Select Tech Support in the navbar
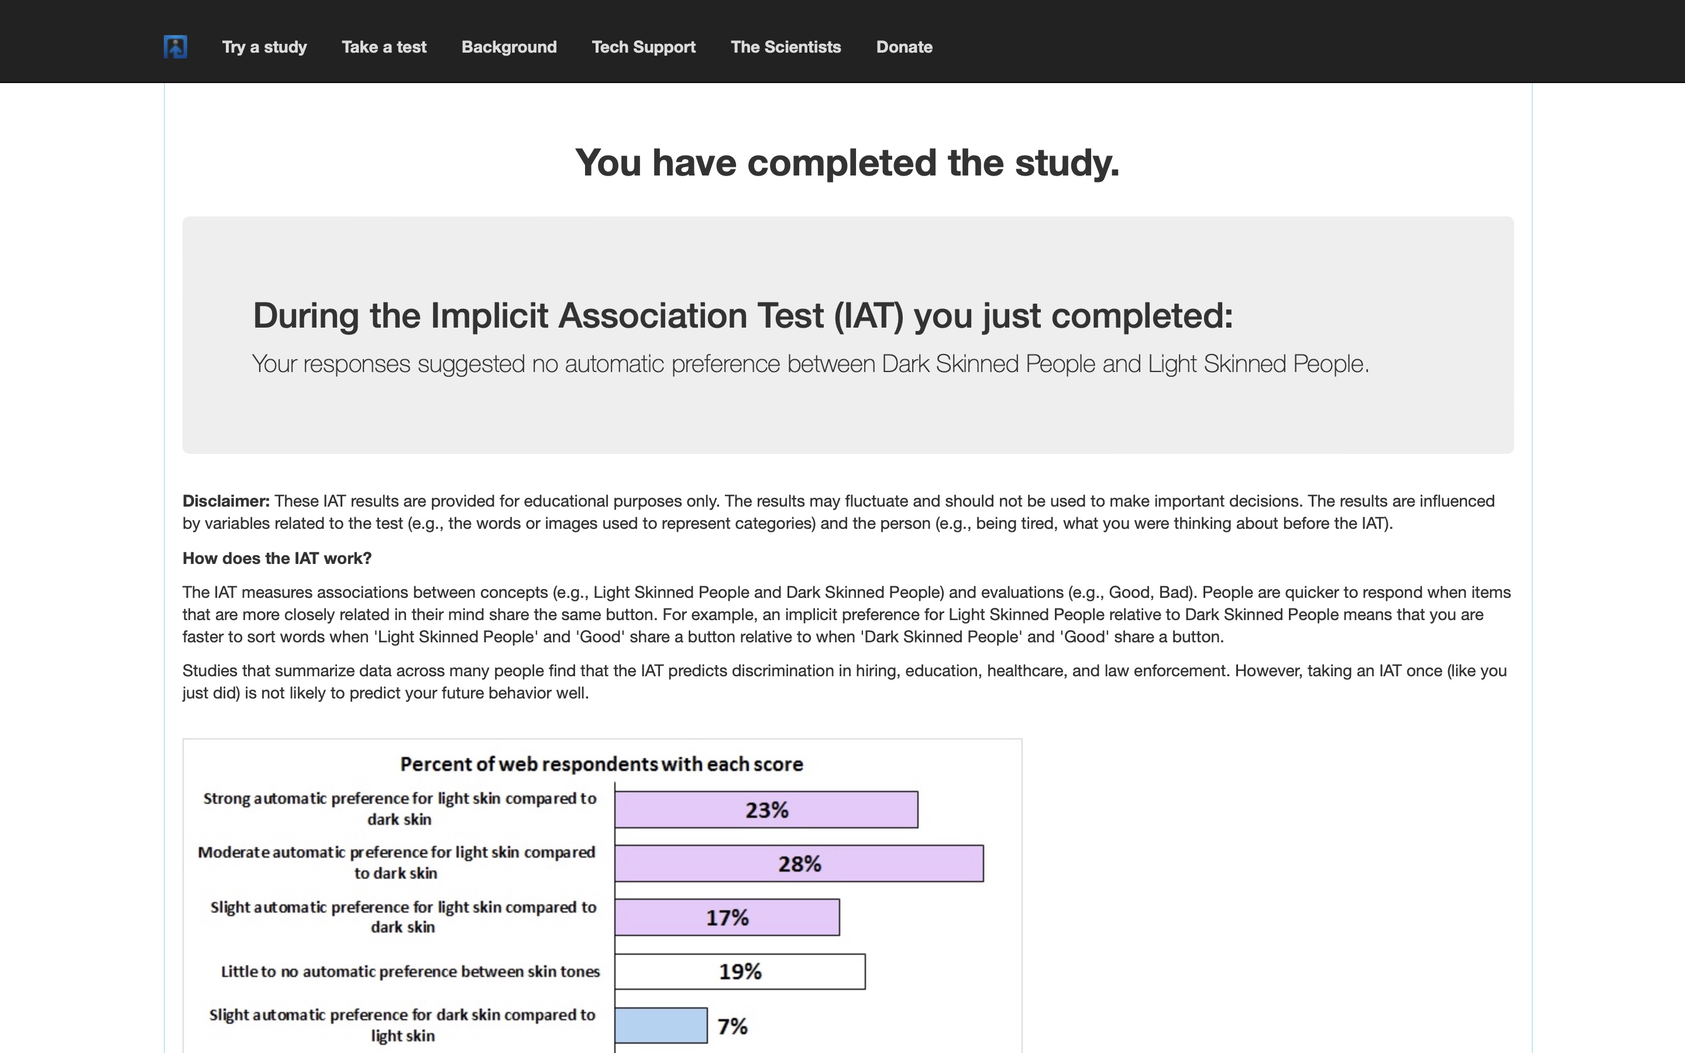 pyautogui.click(x=644, y=47)
